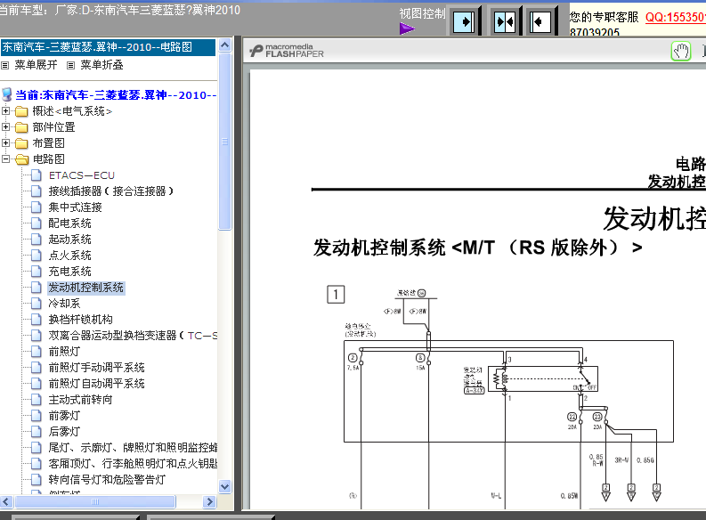The height and width of the screenshot is (520, 706).
Task: Click the show-left-panel view control icon
Action: pos(540,21)
